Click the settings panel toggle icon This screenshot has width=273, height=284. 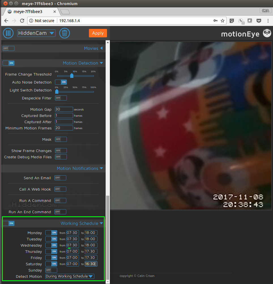coord(8,33)
